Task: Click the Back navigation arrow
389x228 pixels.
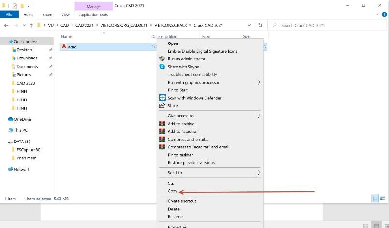Action: (x=6, y=25)
